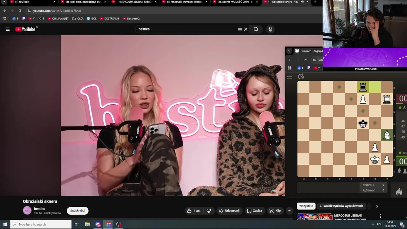Screen dimensions: 407x229
Task: Open Dostream2 bookmark
Action: coord(131,19)
